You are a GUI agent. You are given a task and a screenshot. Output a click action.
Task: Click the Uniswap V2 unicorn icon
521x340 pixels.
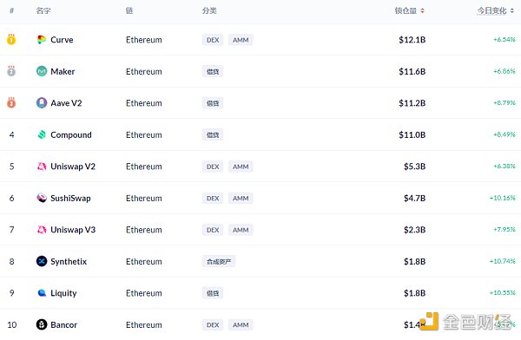coord(42,166)
